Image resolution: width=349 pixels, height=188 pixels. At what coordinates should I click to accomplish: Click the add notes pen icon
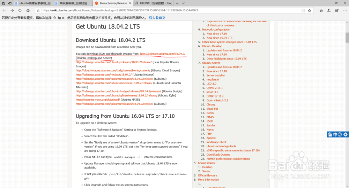pos(329,10)
